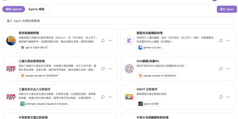This screenshot has width=238, height=119.
Task: Click claude-sonnet-4 tag under 工廠化學品管理助理
Action: pyautogui.click(x=39, y=76)
